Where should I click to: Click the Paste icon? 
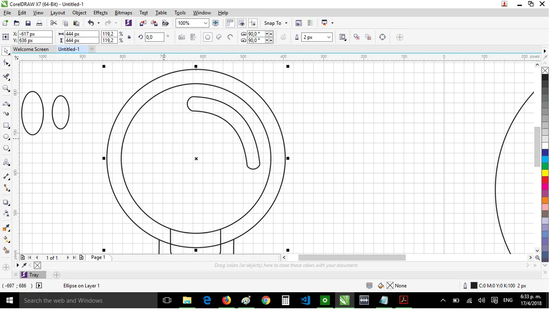tap(76, 23)
